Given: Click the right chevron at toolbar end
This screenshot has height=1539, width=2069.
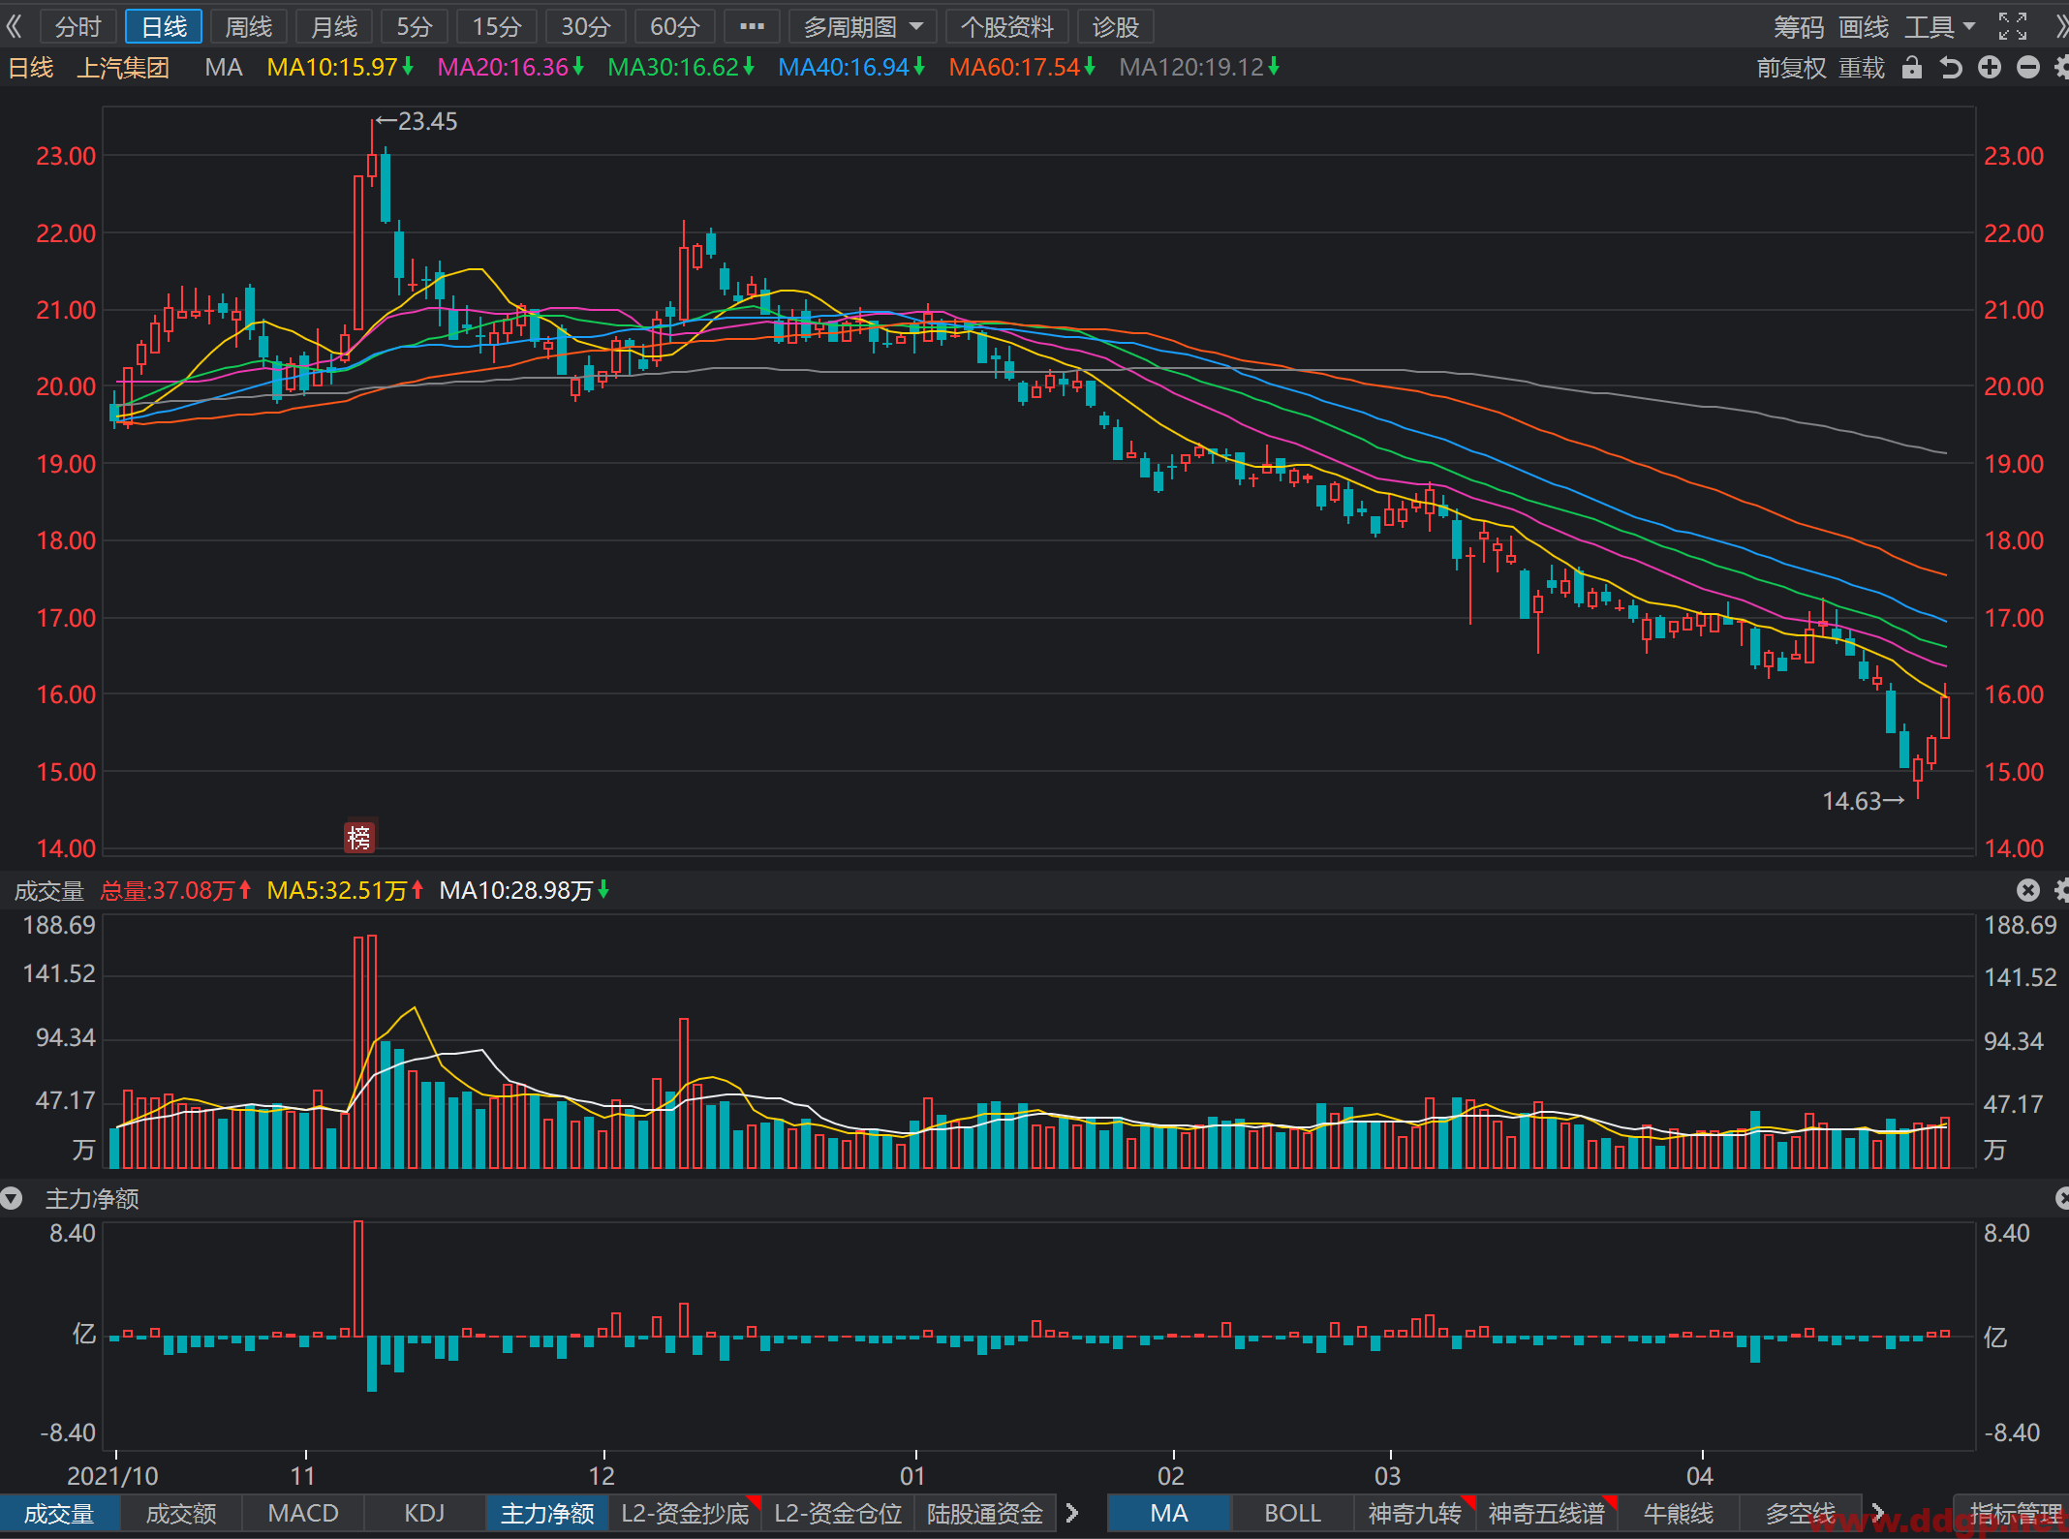Looking at the screenshot, I should click(2060, 27).
